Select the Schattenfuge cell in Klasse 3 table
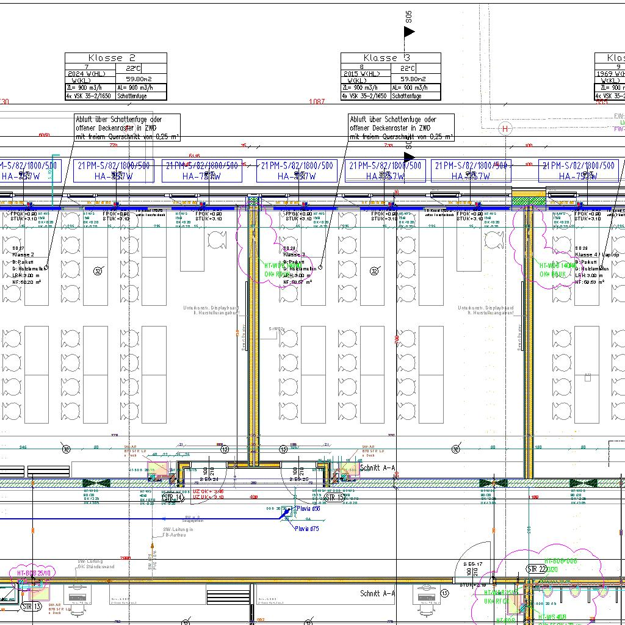The height and width of the screenshot is (625, 625). point(415,96)
